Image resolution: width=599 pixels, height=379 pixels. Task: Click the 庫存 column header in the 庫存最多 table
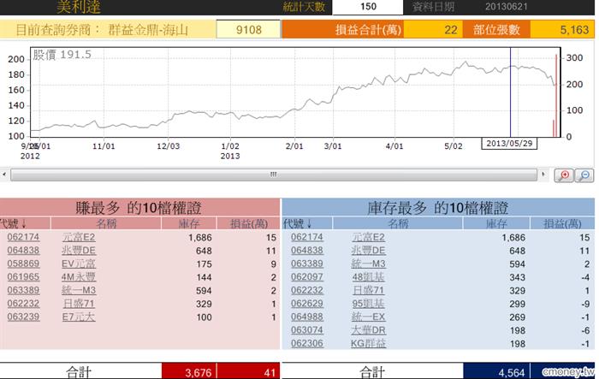495,223
